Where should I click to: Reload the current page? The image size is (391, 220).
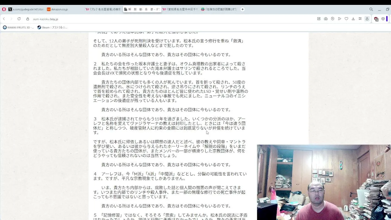click(19, 19)
